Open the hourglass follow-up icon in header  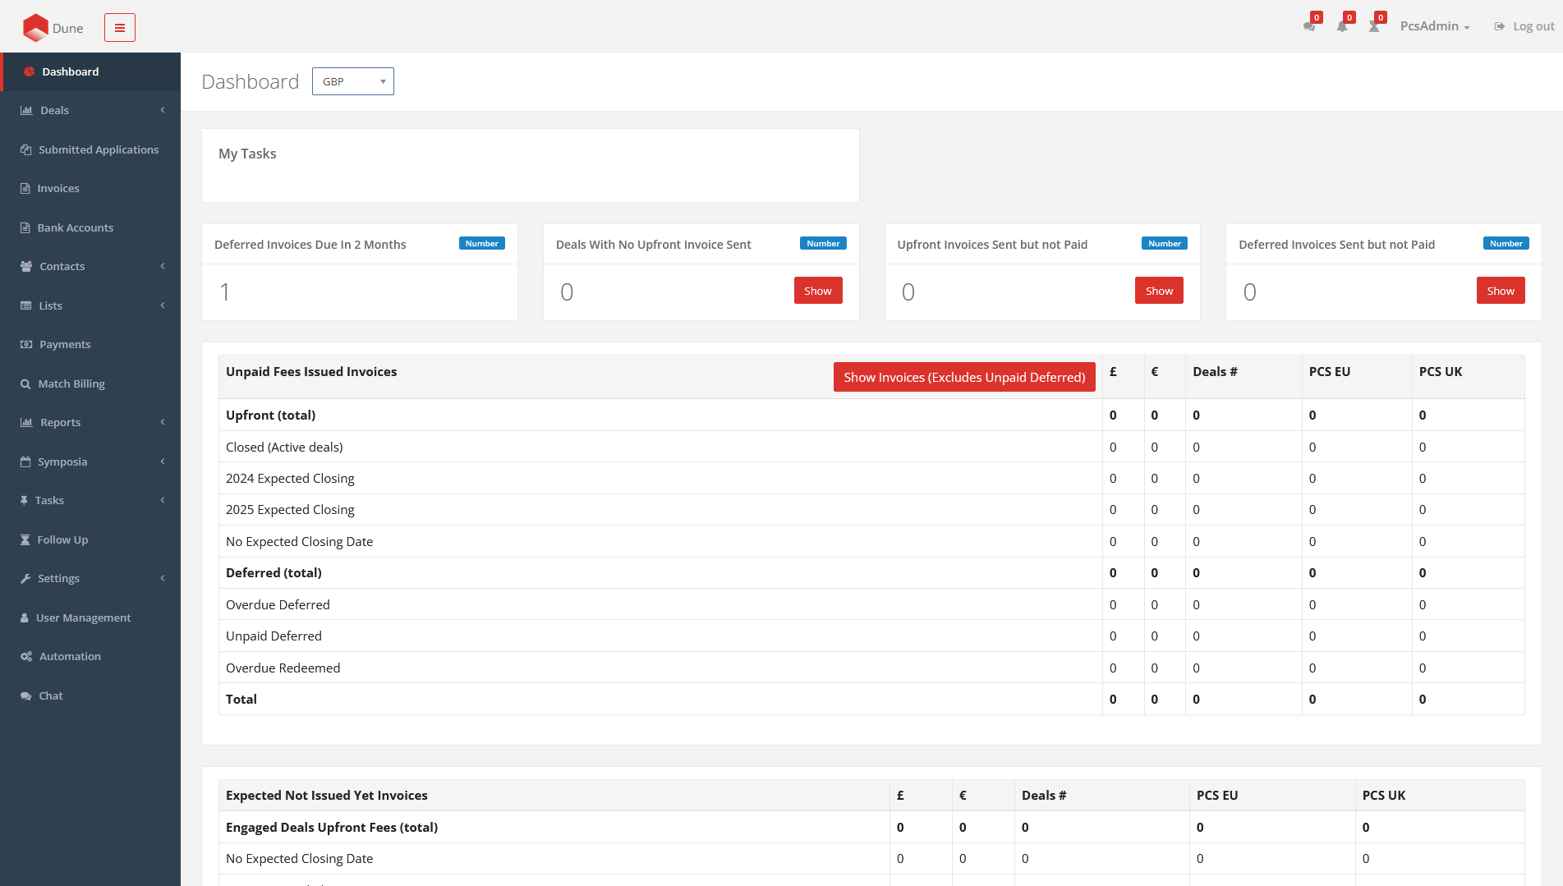tap(1374, 26)
